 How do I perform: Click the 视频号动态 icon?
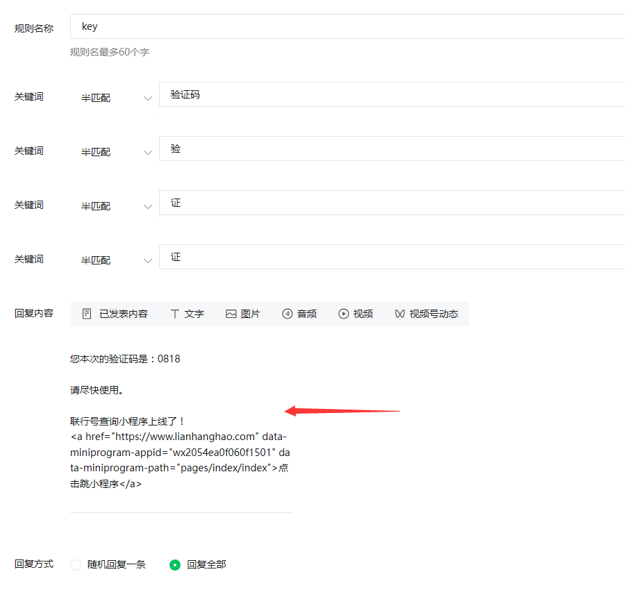click(400, 314)
